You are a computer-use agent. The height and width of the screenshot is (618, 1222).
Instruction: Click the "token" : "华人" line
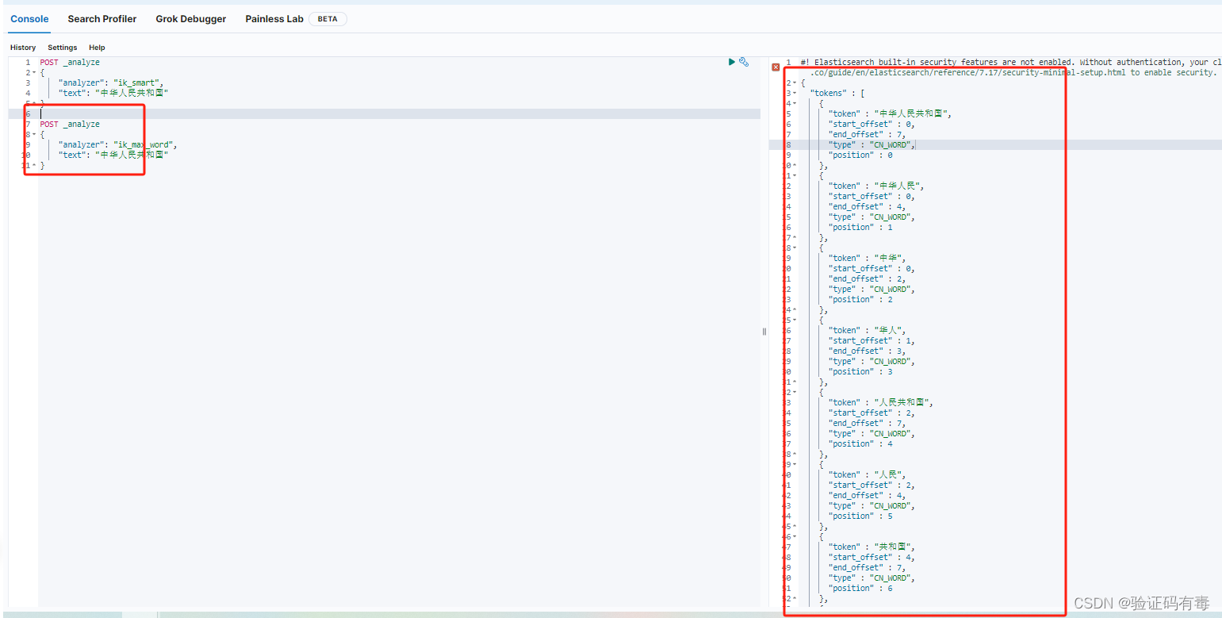point(868,330)
